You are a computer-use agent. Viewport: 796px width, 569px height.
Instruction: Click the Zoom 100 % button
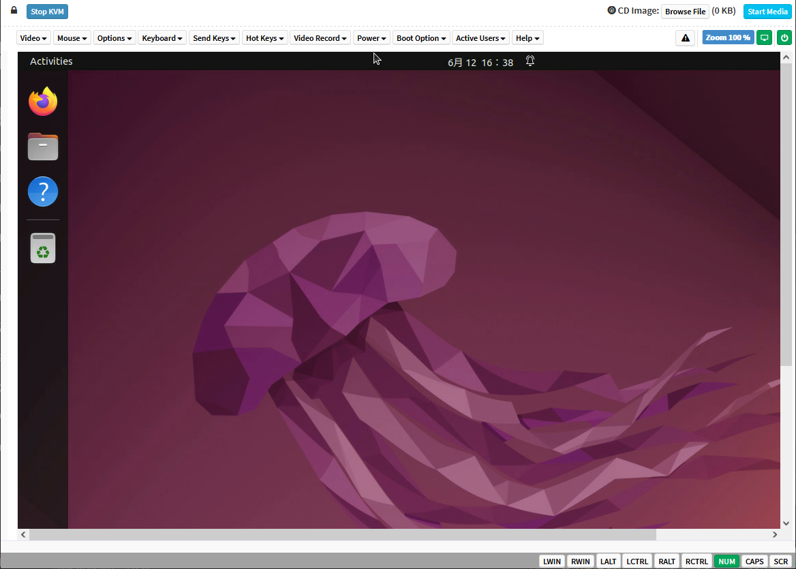[x=727, y=37]
